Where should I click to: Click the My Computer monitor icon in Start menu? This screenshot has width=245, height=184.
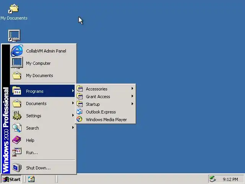[x=17, y=63]
